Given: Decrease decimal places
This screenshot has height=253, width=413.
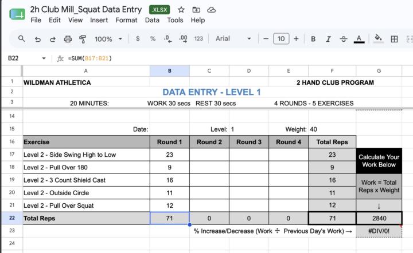Looking at the screenshot, I should click(167, 39).
